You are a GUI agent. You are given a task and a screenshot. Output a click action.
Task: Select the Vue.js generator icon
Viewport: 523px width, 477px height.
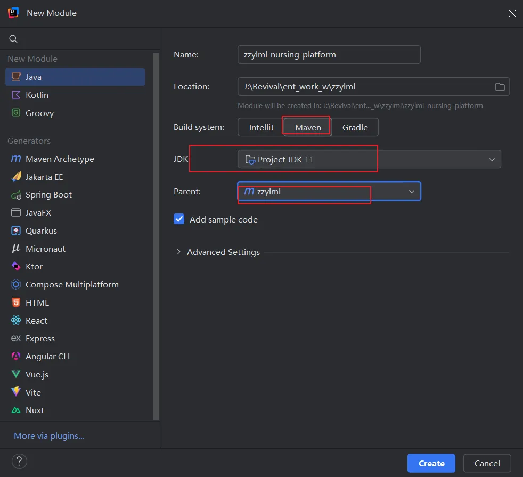(x=16, y=375)
